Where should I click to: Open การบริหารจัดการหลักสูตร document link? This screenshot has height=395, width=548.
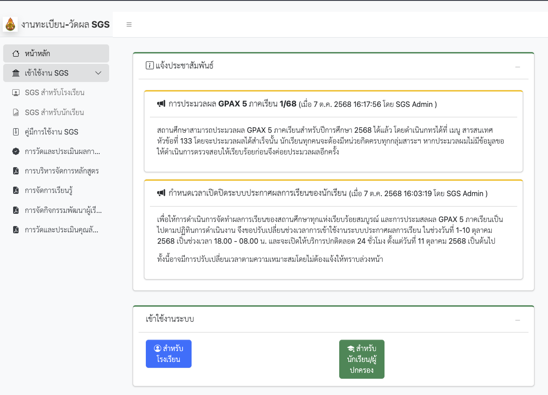(x=56, y=171)
